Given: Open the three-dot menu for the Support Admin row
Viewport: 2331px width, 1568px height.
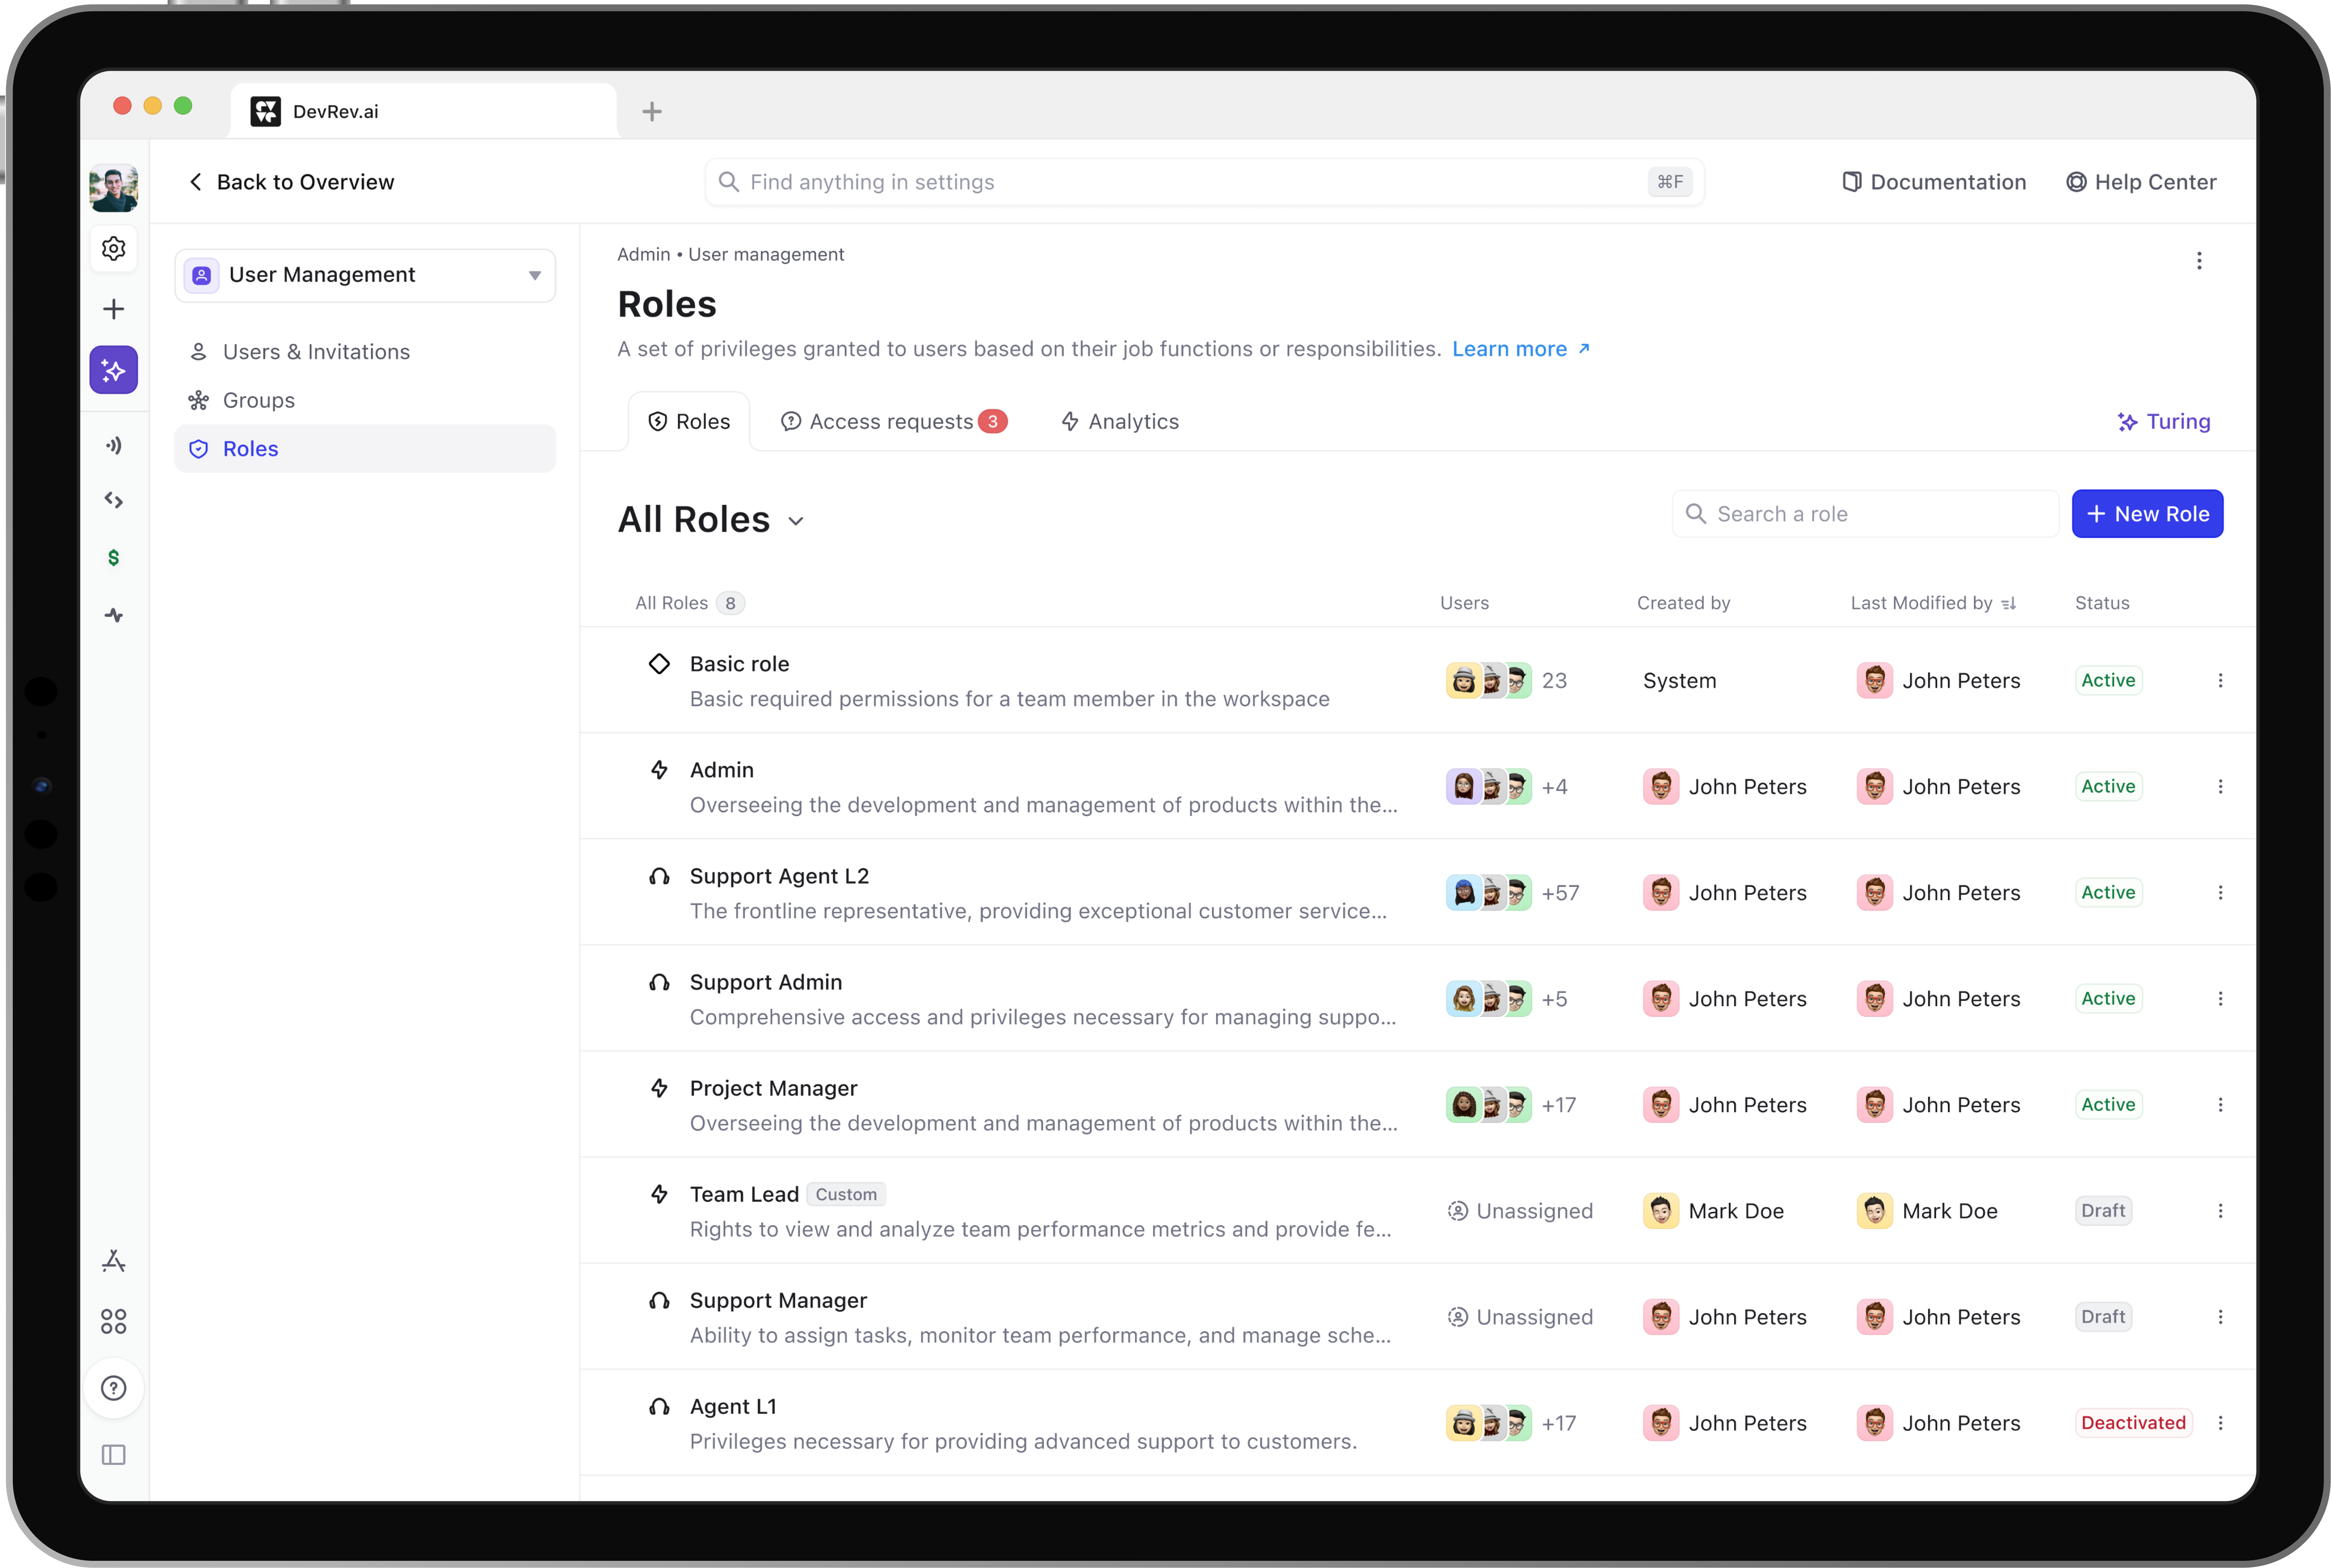Looking at the screenshot, I should tap(2220, 999).
